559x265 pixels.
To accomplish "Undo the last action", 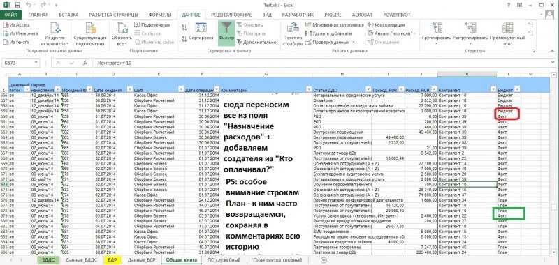I will click(x=29, y=6).
